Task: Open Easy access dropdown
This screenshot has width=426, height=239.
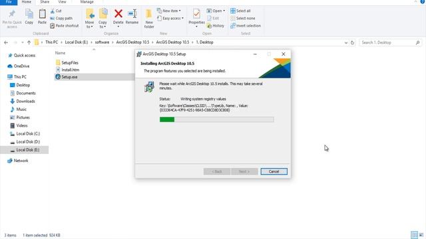Action: [170, 18]
